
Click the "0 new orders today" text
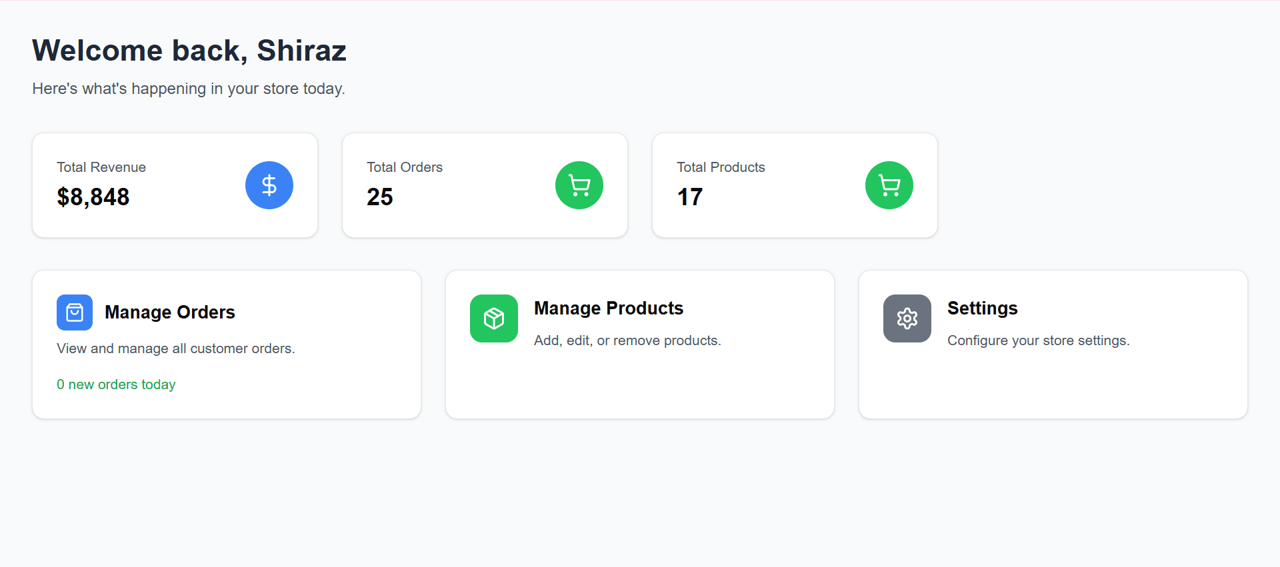pos(116,384)
